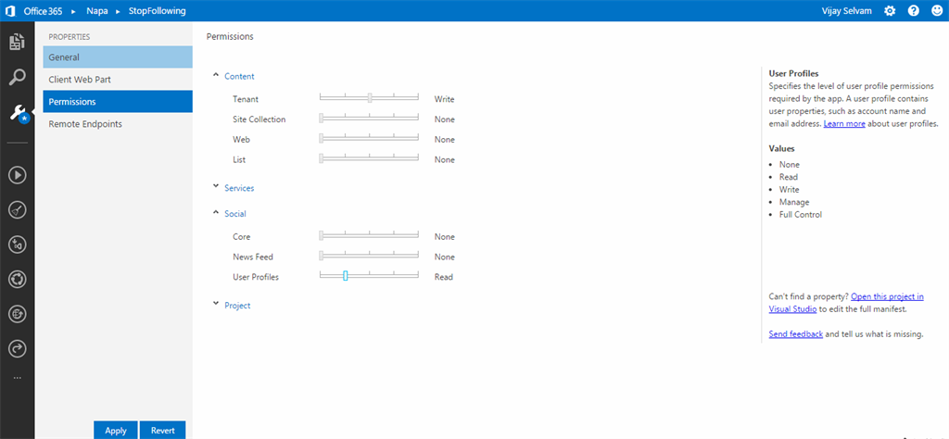Click the Site Collection label
This screenshot has height=439, width=949.
click(x=259, y=119)
